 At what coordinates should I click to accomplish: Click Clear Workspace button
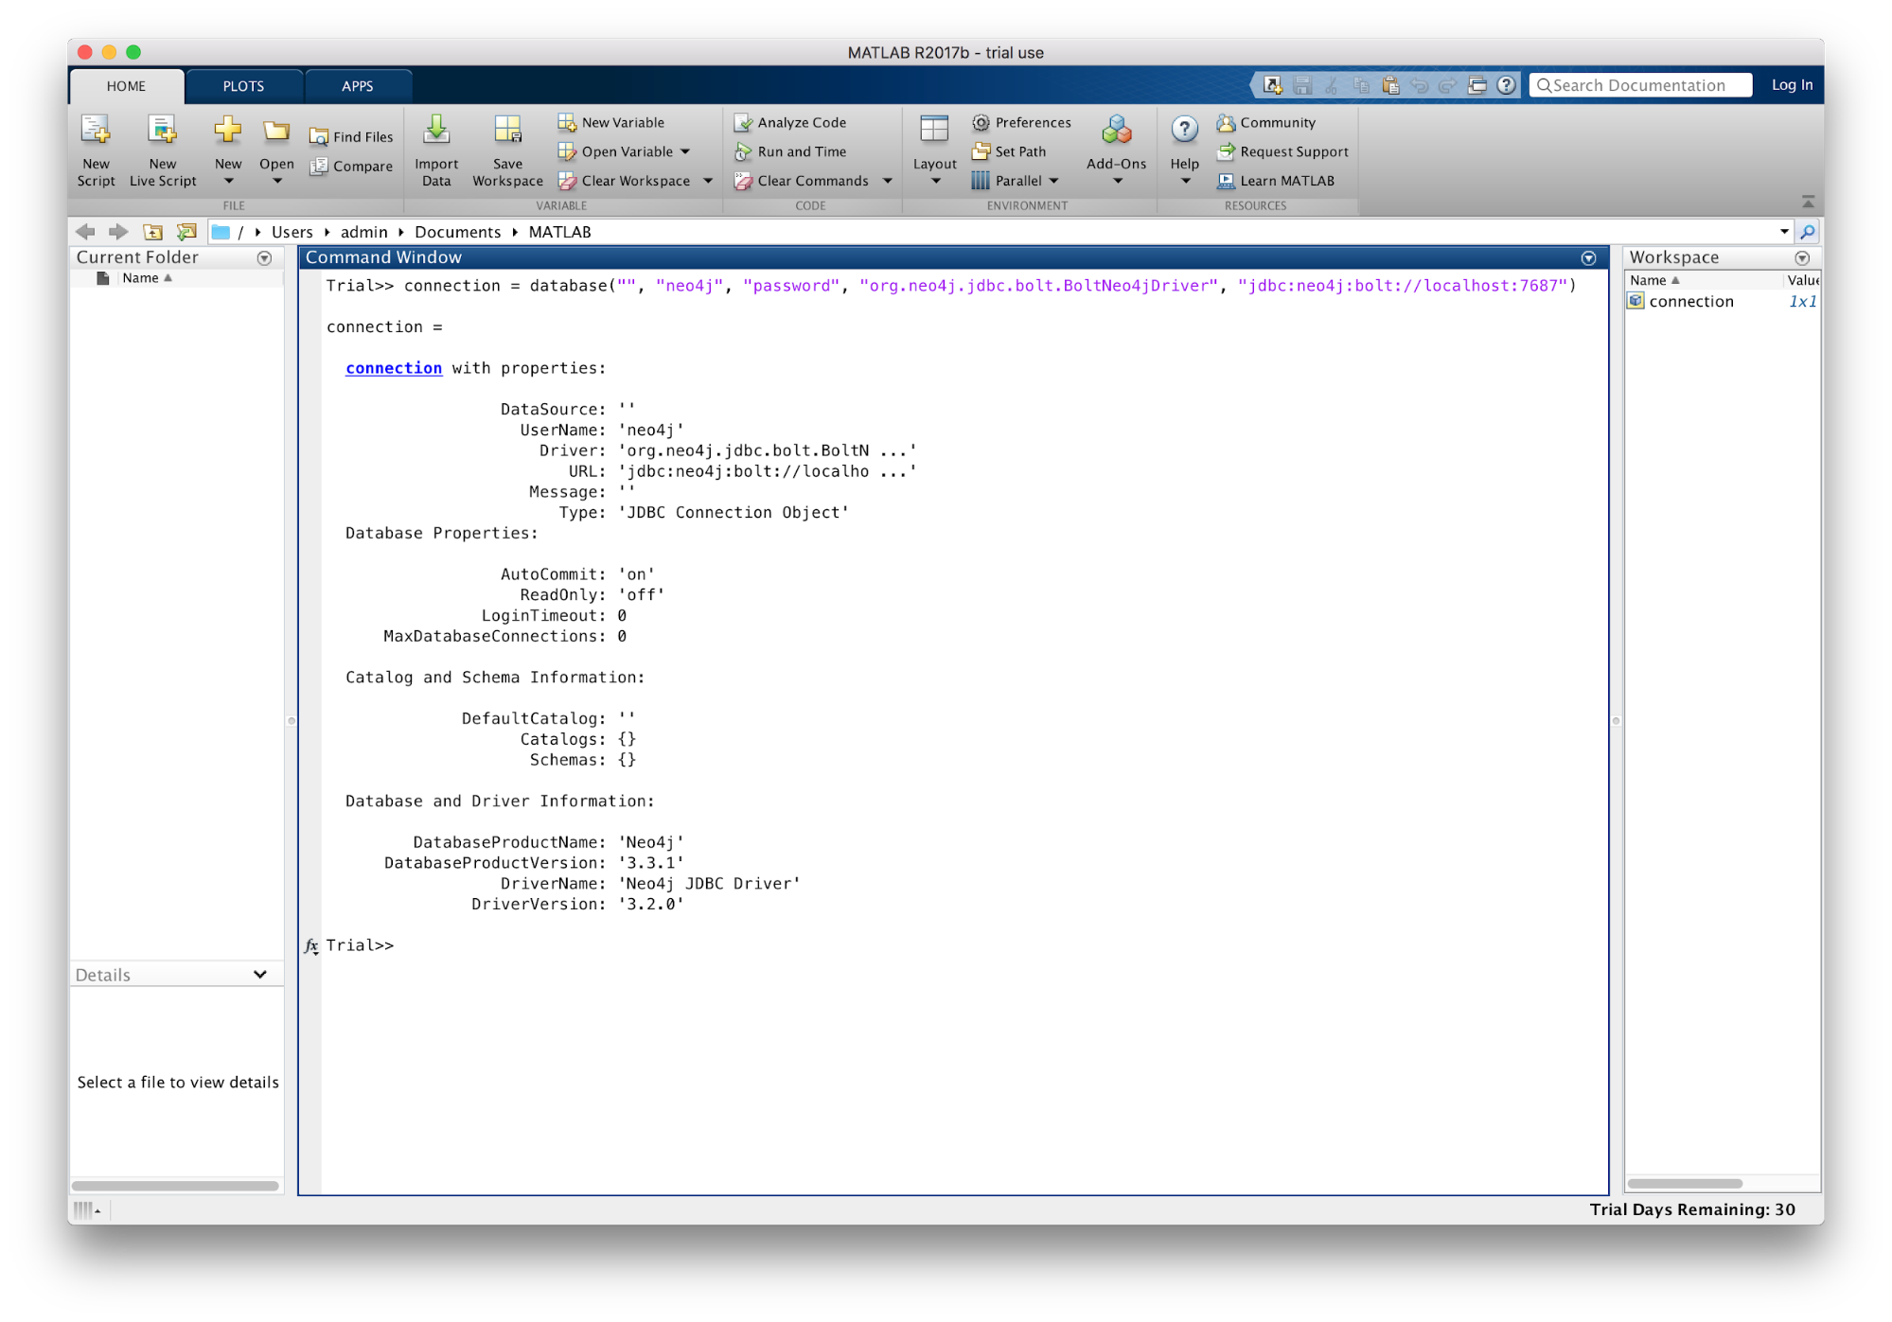pos(624,181)
